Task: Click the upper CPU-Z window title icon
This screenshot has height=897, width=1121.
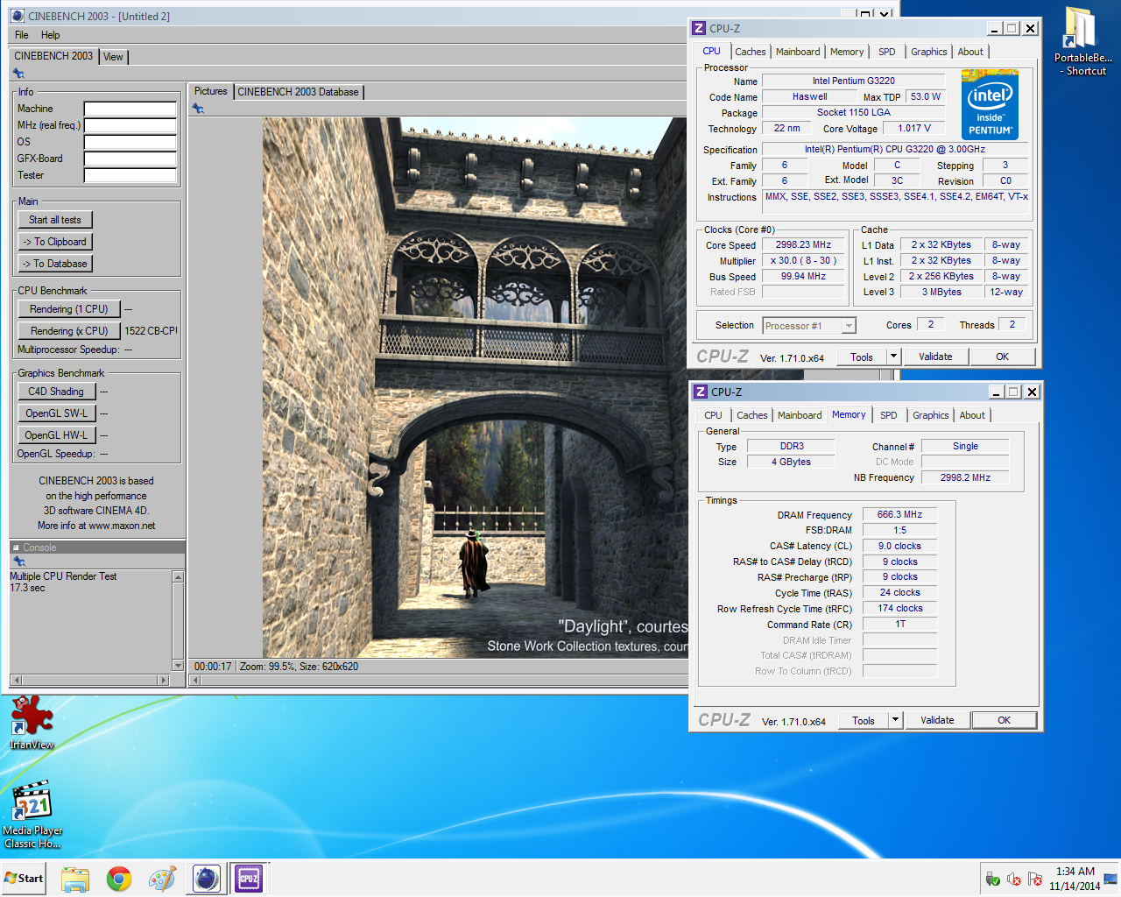Action: coord(699,28)
